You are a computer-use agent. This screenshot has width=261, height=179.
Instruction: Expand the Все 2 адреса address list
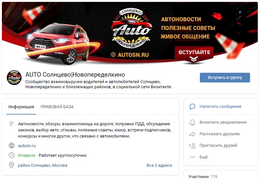(x=159, y=165)
